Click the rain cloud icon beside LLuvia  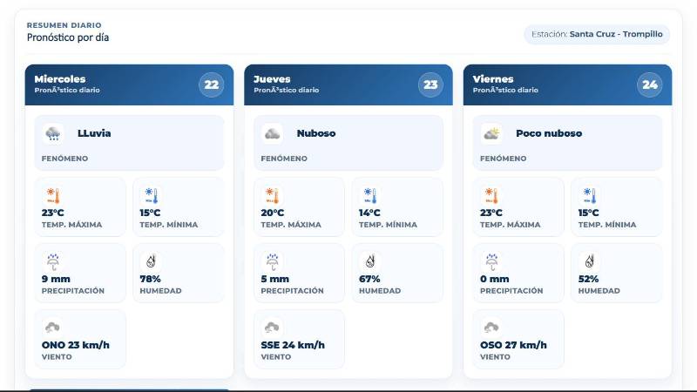click(x=53, y=133)
